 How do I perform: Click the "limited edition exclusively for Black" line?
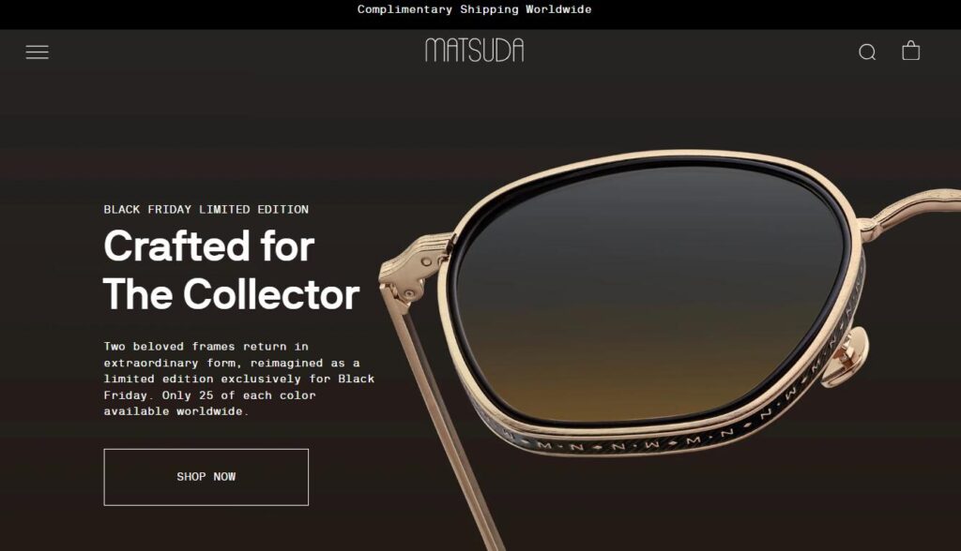pyautogui.click(x=239, y=379)
